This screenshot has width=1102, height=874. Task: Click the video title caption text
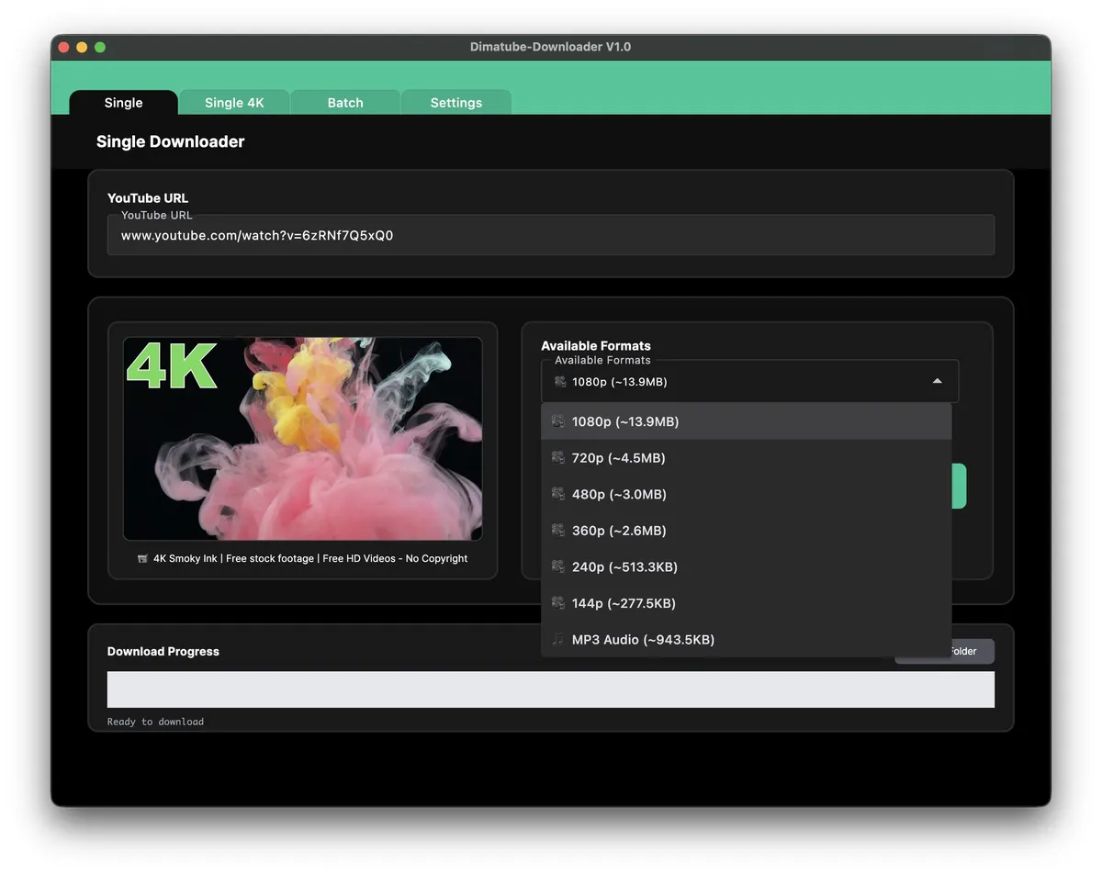(310, 558)
